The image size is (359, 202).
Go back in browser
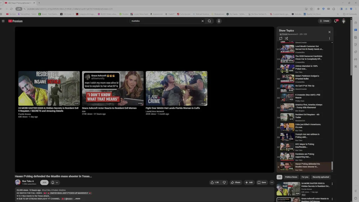click(x=2, y=9)
